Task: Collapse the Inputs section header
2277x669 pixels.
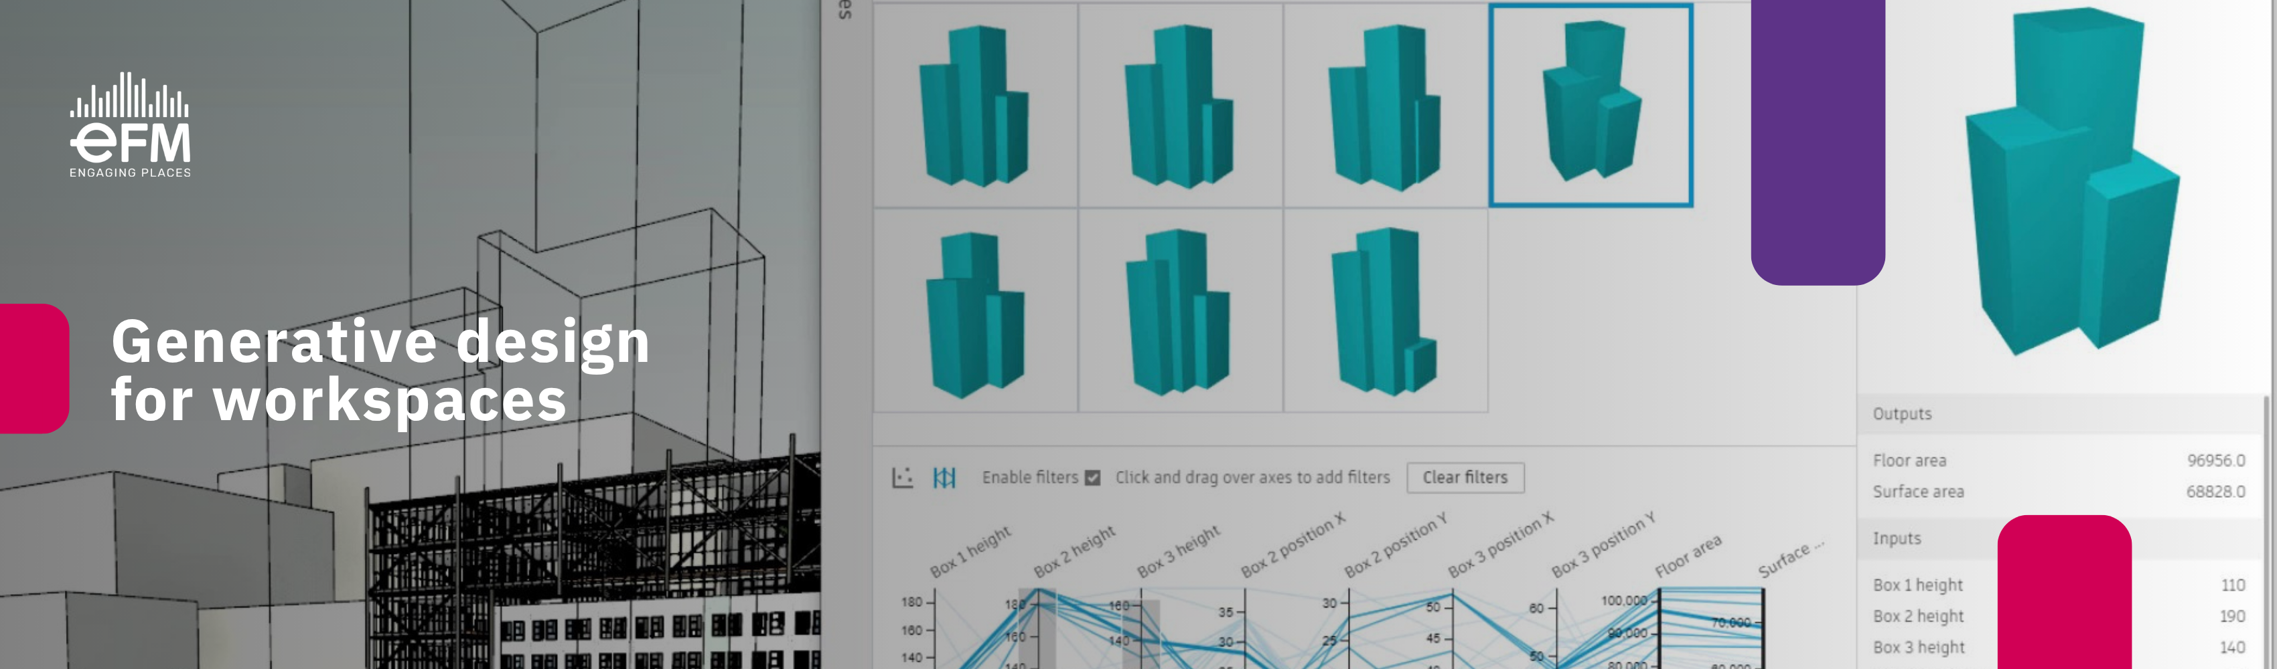Action: 1897,539
